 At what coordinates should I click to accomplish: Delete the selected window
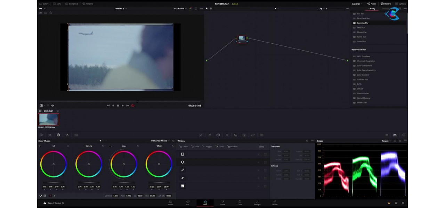point(261,147)
